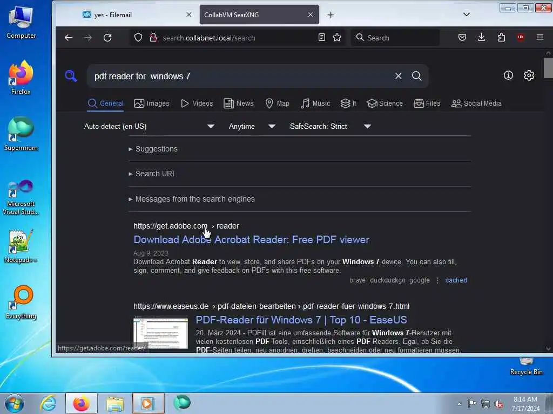Viewport: 553px width, 414px height.
Task: Click the page vertical scrollbar thumb
Action: tap(548, 68)
